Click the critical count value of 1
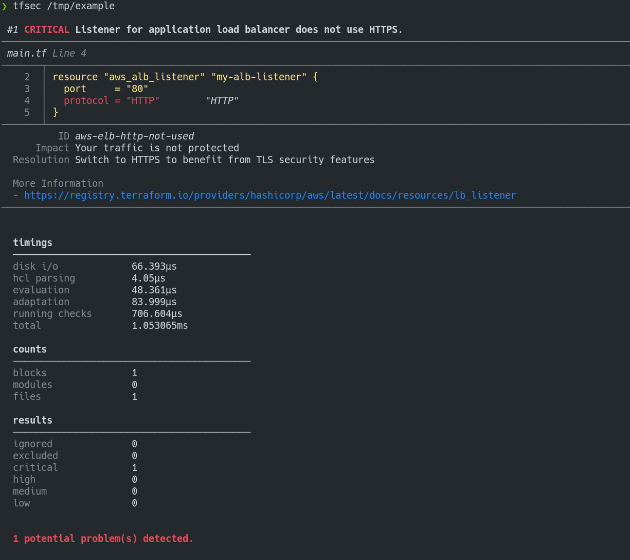This screenshot has width=630, height=560. [134, 467]
